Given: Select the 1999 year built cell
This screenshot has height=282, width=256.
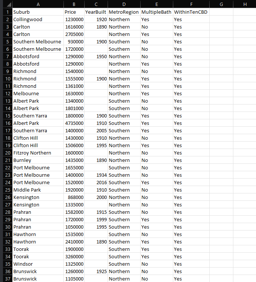Looking at the screenshot, I should (x=96, y=219).
